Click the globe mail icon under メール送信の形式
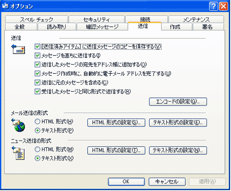This screenshot has width=231, height=191. (x=18, y=125)
